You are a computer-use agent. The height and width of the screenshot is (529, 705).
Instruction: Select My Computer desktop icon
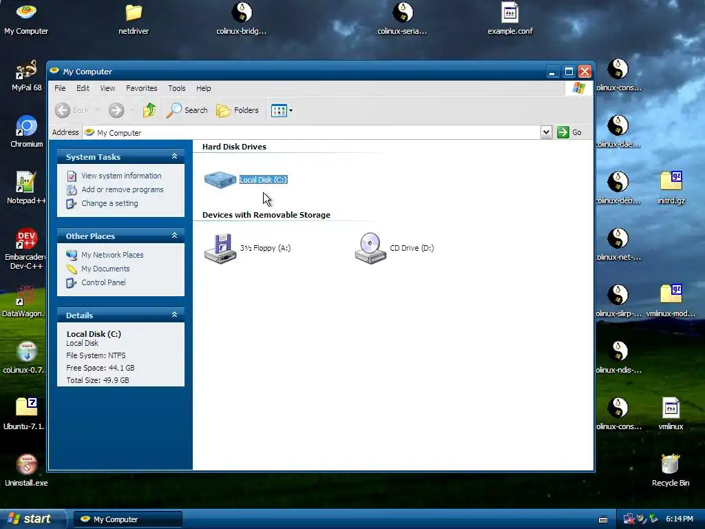26,19
